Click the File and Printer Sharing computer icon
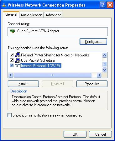Screen dimensions: 115x141 [18, 55]
